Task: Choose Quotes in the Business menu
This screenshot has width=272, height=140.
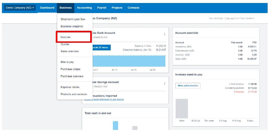Action: (65, 44)
